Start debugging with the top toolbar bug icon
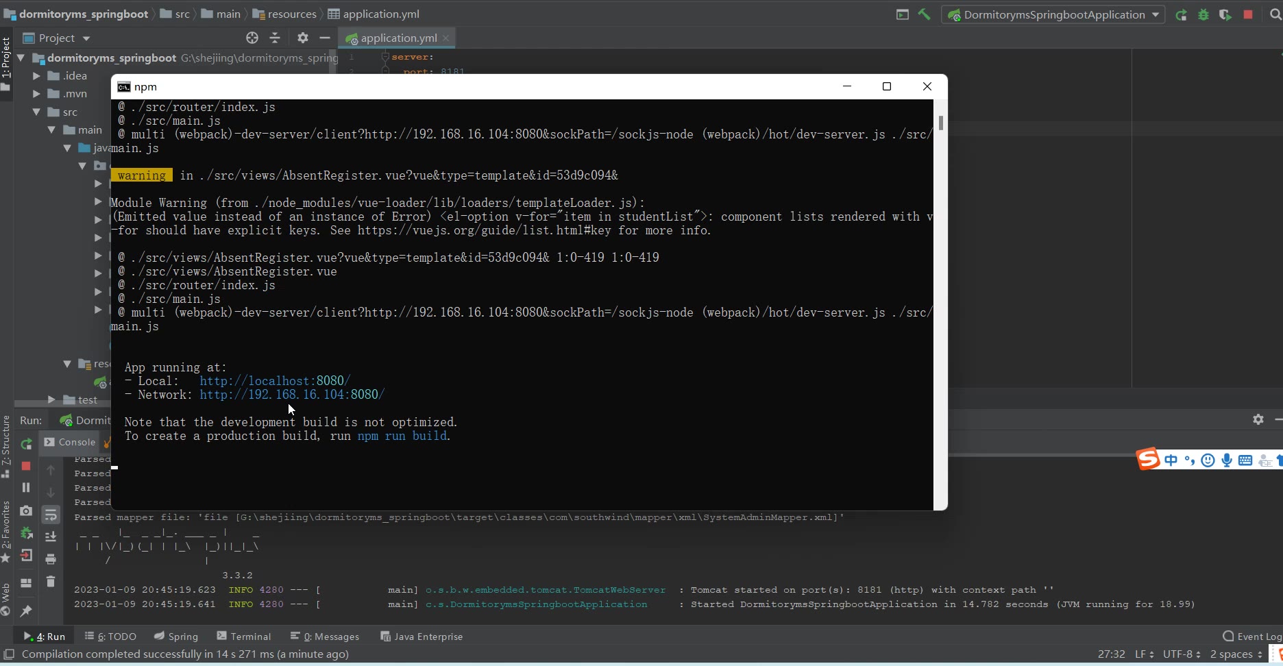This screenshot has height=666, width=1283. (x=1203, y=15)
